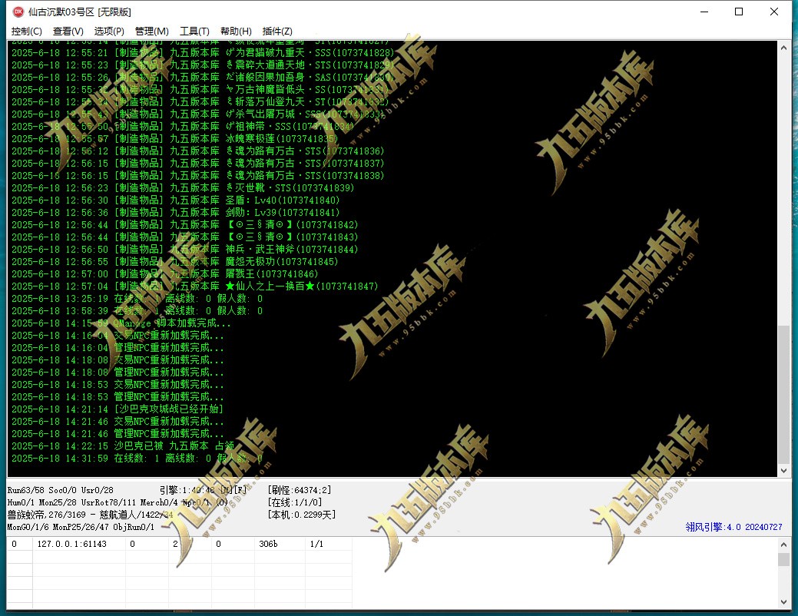Select log line 神兵·武王神斧(1073741844)
798x616 pixels.
pyautogui.click(x=185, y=249)
